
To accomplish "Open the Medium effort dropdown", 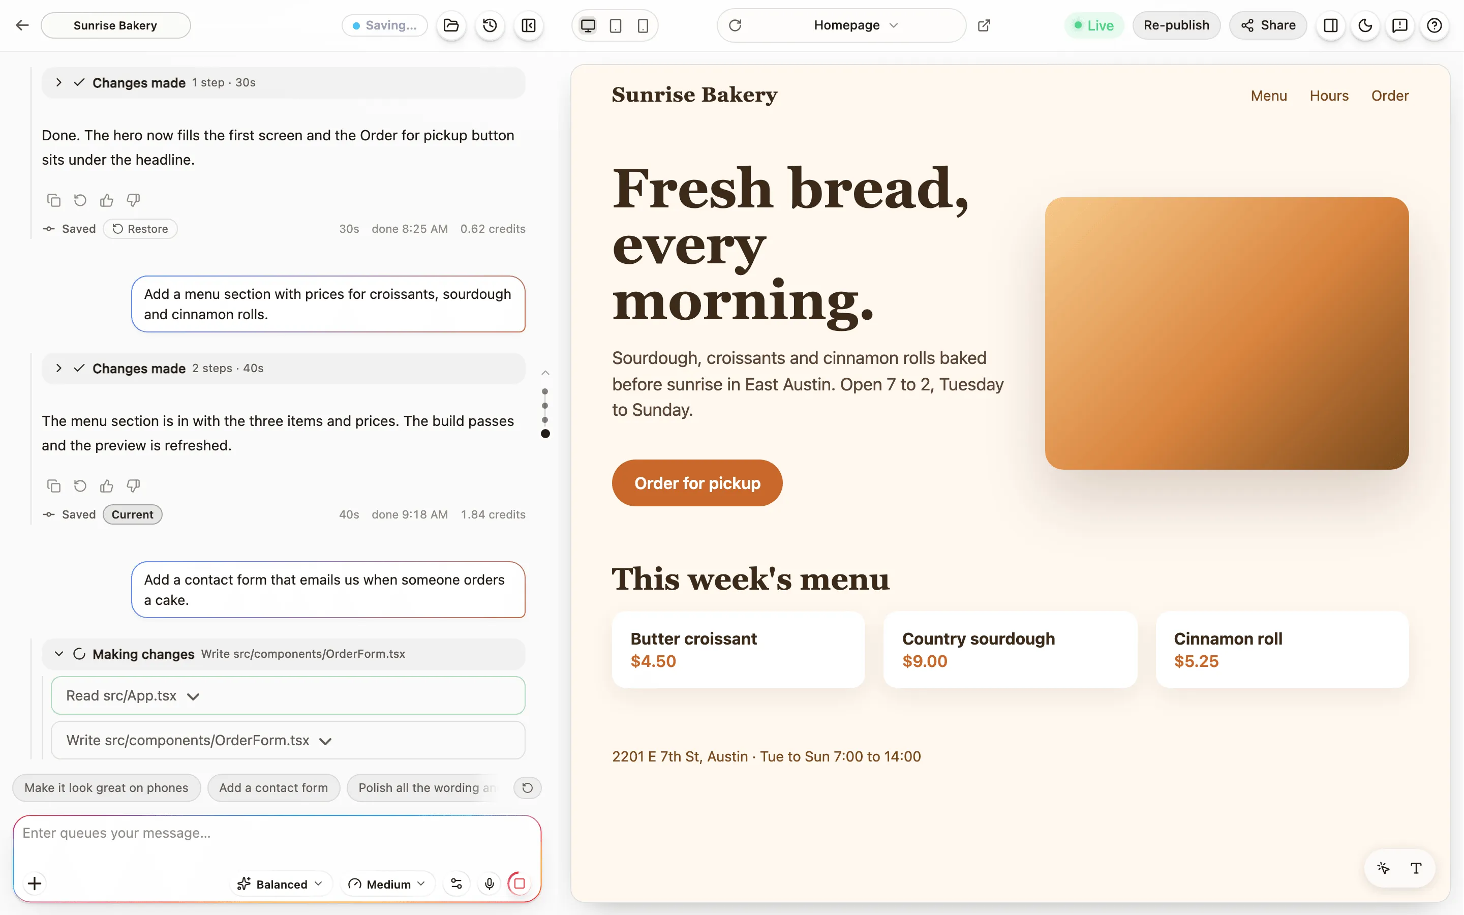I will point(387,883).
